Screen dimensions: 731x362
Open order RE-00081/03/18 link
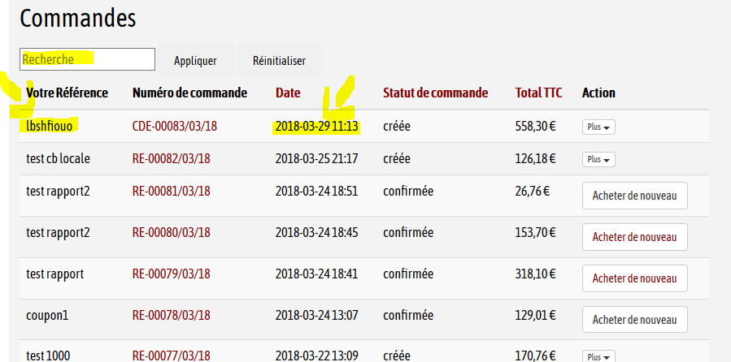(x=171, y=192)
